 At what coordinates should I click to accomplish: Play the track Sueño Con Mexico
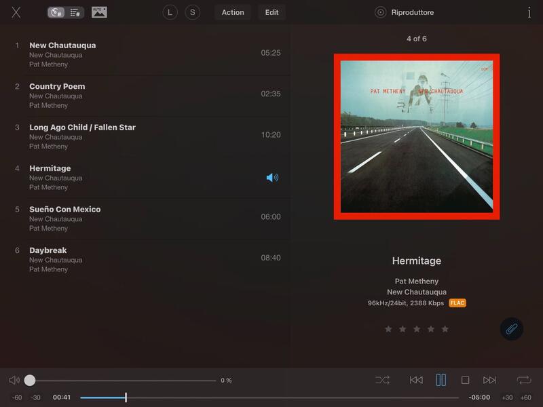click(64, 210)
